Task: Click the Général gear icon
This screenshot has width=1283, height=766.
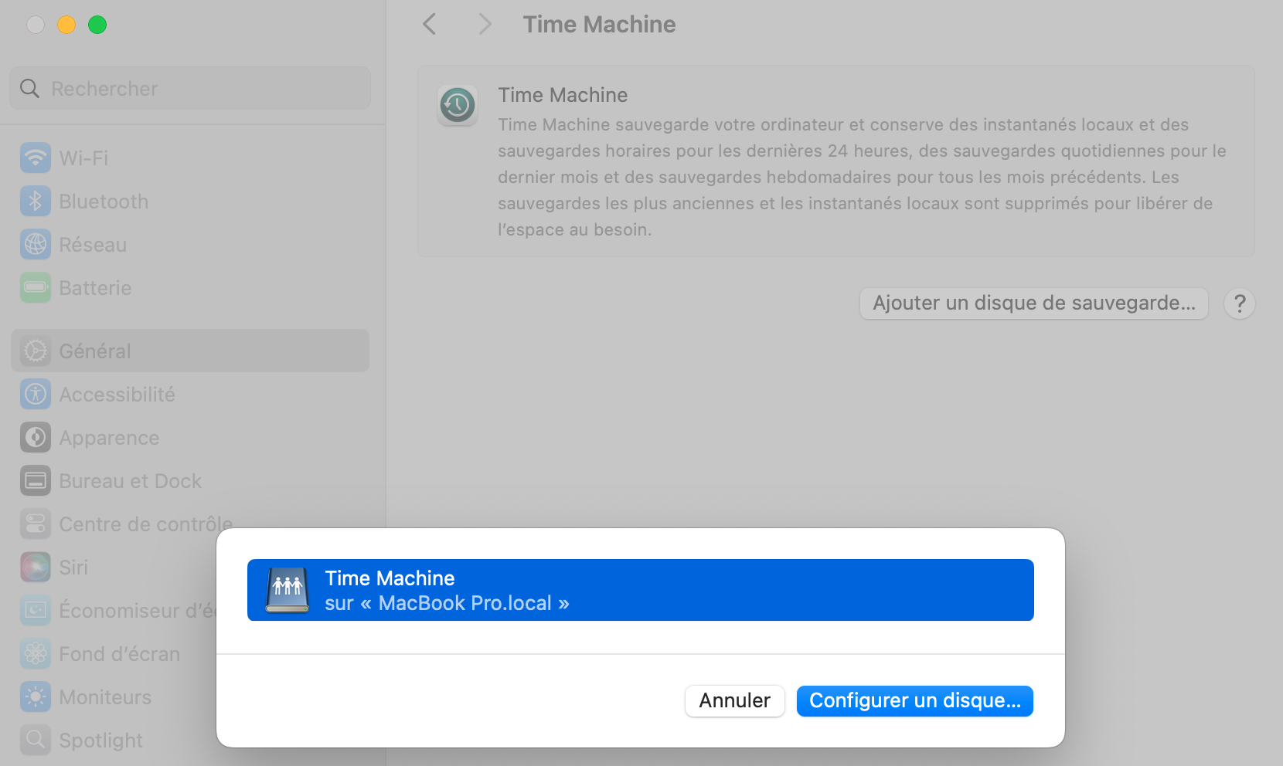Action: pos(36,351)
